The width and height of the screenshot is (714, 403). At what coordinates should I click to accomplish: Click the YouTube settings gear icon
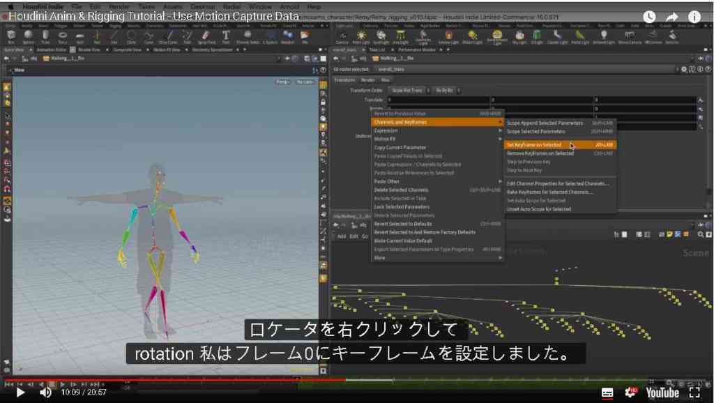[630, 392]
